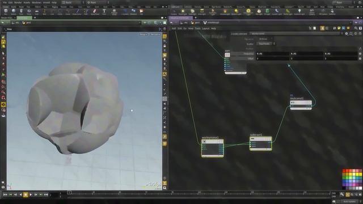
Task: Open network editor Tools menu
Action: [197, 28]
